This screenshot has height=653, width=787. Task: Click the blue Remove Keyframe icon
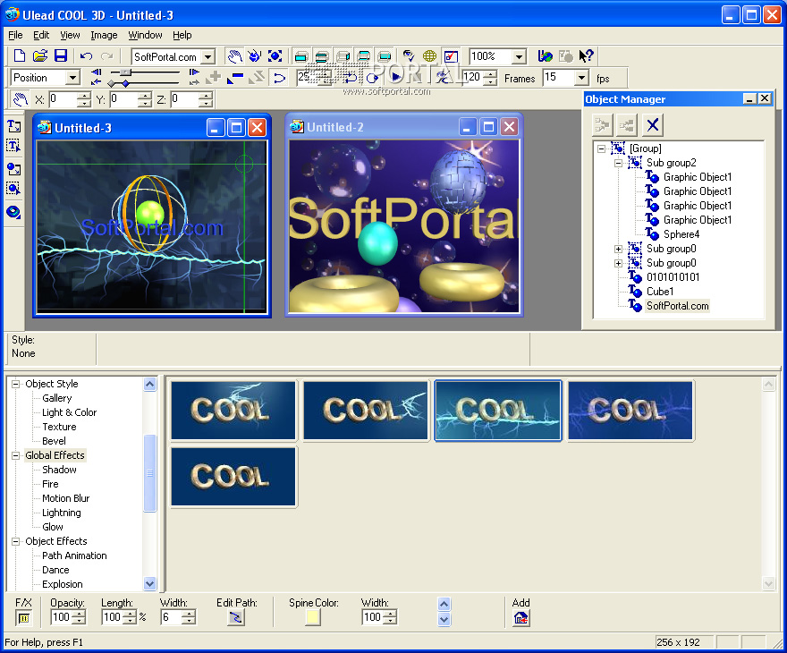point(235,78)
